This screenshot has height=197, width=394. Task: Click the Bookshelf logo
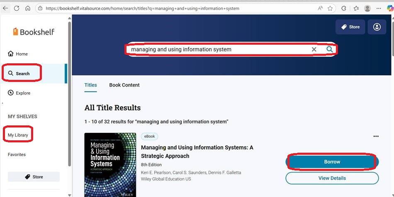(34, 32)
